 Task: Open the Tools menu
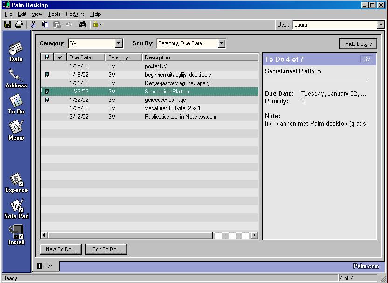tap(54, 14)
